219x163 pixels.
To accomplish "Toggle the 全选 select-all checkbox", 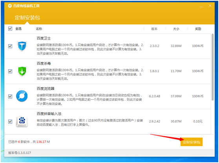I will pyautogui.click(x=10, y=29).
